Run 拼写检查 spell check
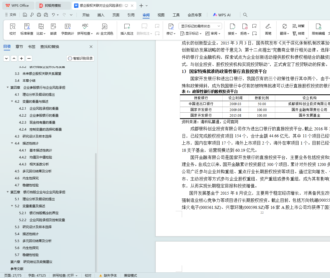The width and height of the screenshot is (330, 278). click(x=85, y=29)
